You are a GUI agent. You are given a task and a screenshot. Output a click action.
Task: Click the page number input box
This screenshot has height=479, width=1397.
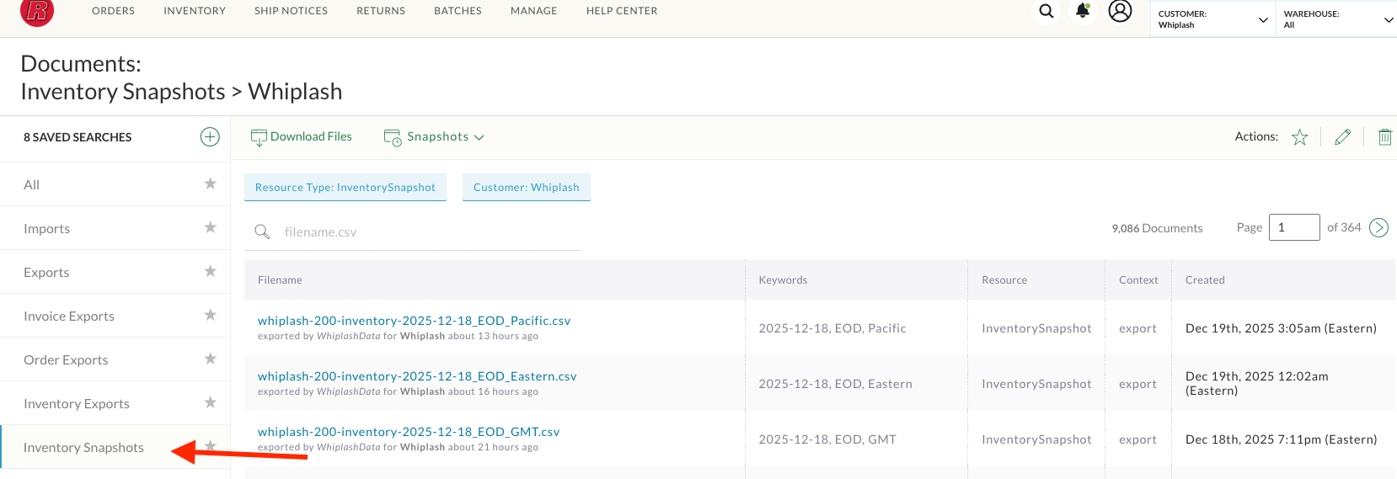1294,227
